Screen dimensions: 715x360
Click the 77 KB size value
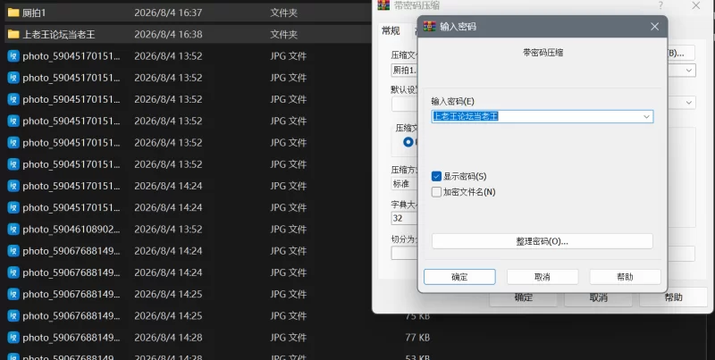coord(417,338)
